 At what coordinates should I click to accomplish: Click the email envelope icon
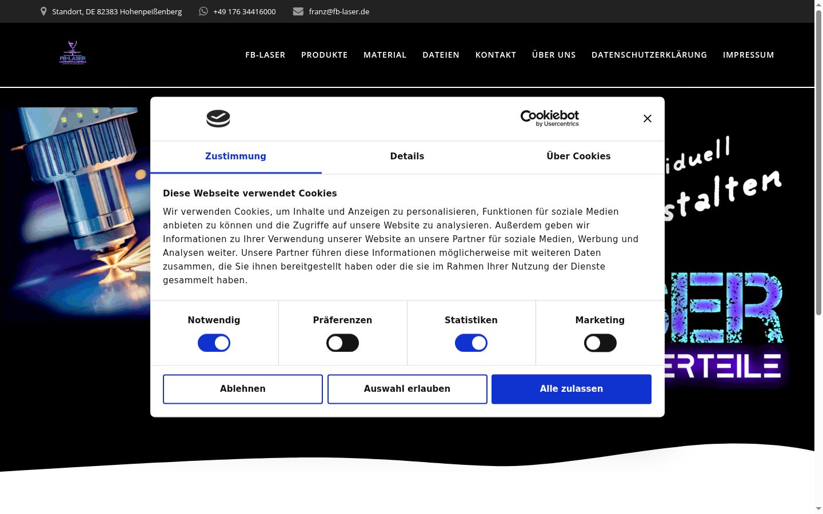(298, 11)
